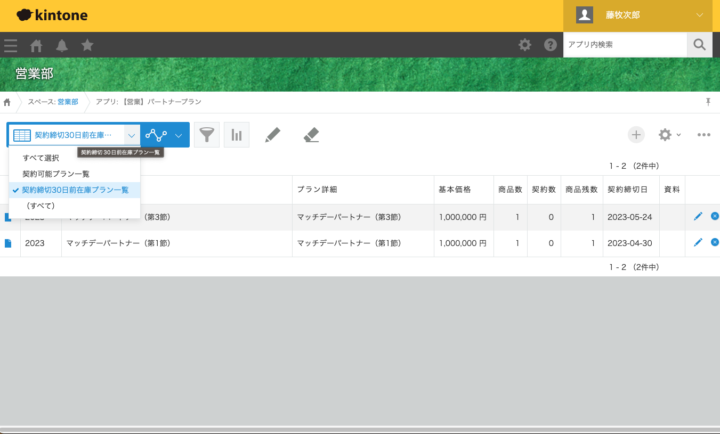Collapse the view selector dropdown arrow
Viewport: 720px width, 434px height.
132,135
